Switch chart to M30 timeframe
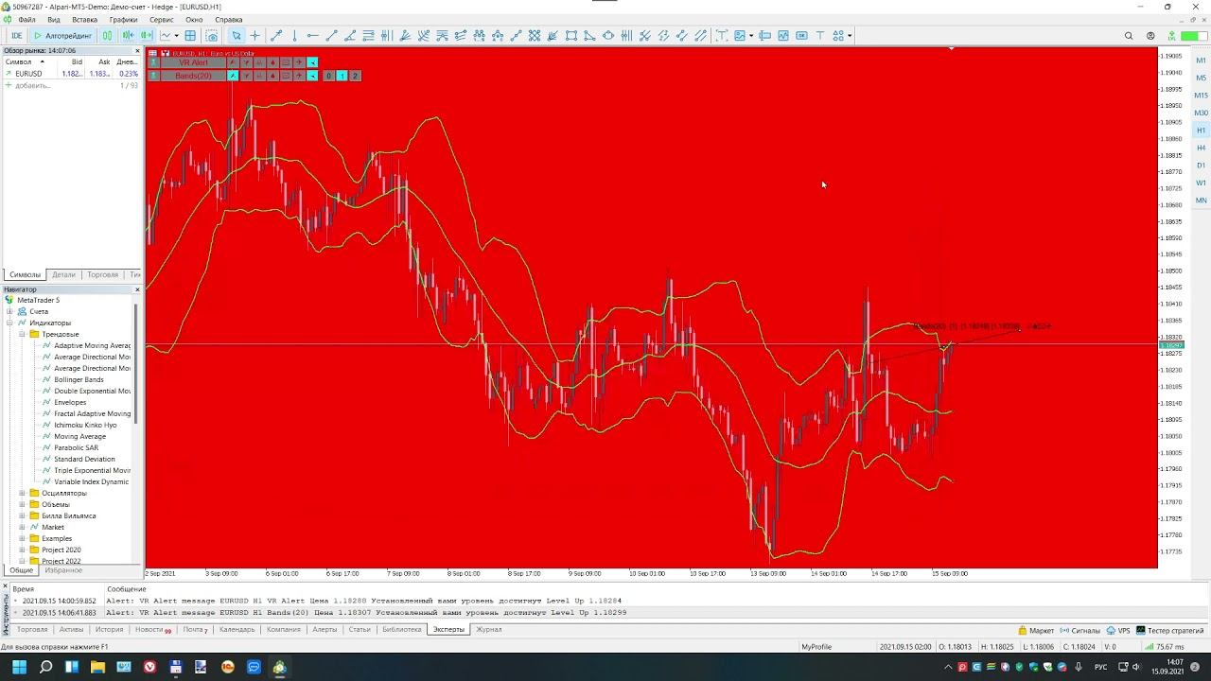The image size is (1211, 681). click(x=1202, y=113)
